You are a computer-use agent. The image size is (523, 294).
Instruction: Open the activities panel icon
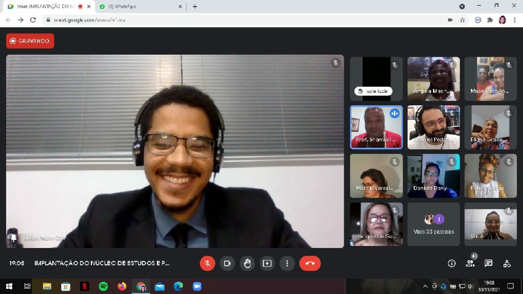[x=507, y=263]
